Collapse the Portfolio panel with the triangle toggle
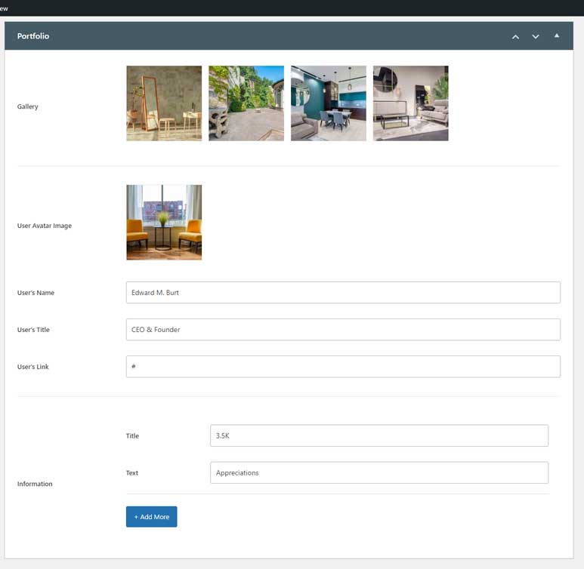The image size is (584, 569). (557, 35)
